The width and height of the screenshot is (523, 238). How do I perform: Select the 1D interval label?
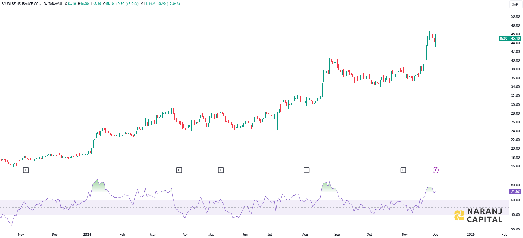[x=44, y=4]
